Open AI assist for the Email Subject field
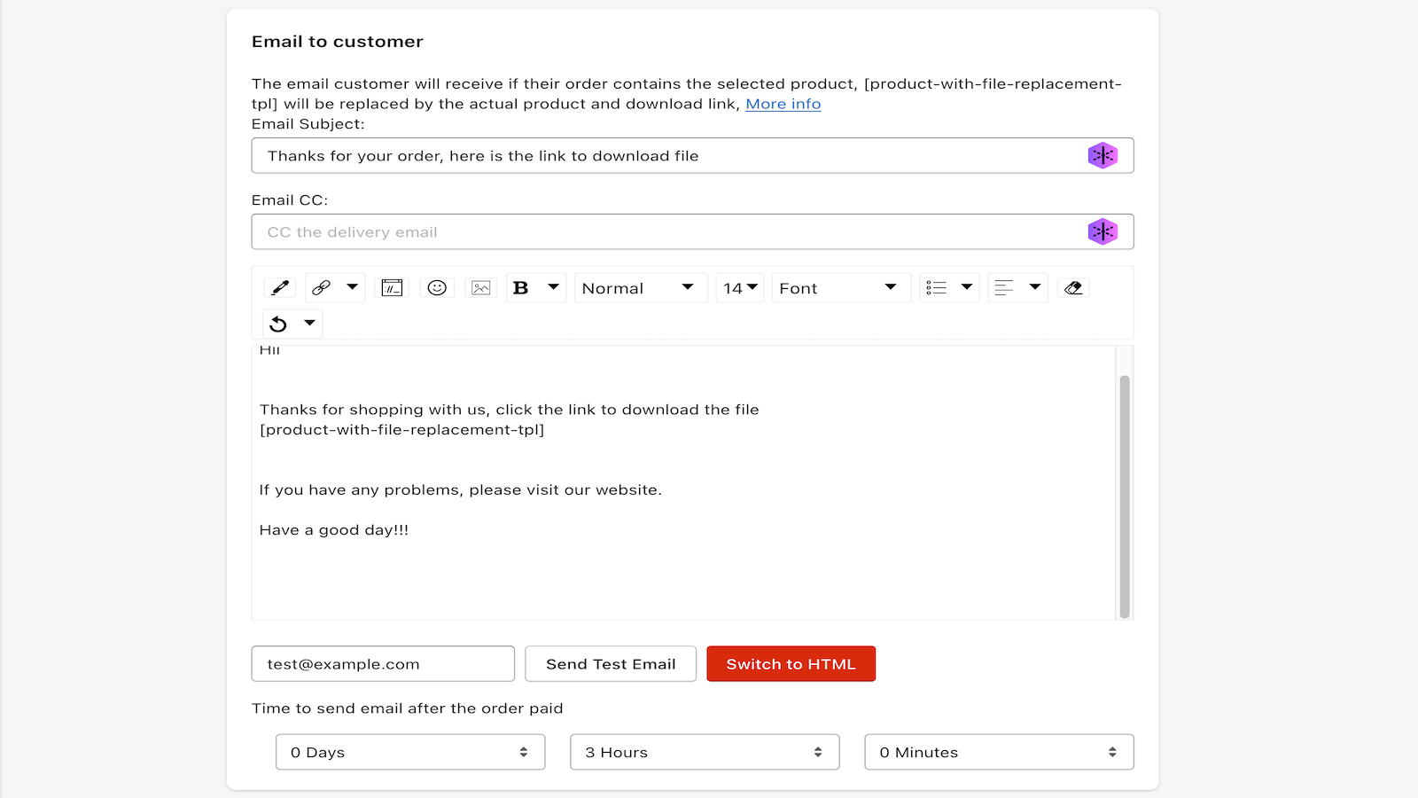 1102,155
